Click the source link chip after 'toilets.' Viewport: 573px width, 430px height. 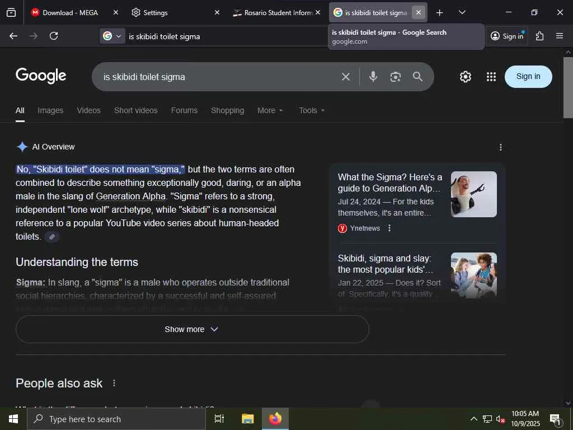pyautogui.click(x=52, y=237)
